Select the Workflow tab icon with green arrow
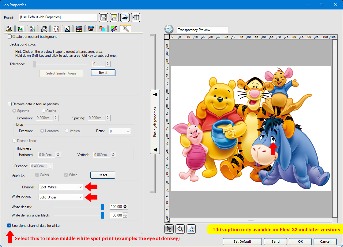343x247 pixels. [x=21, y=28]
